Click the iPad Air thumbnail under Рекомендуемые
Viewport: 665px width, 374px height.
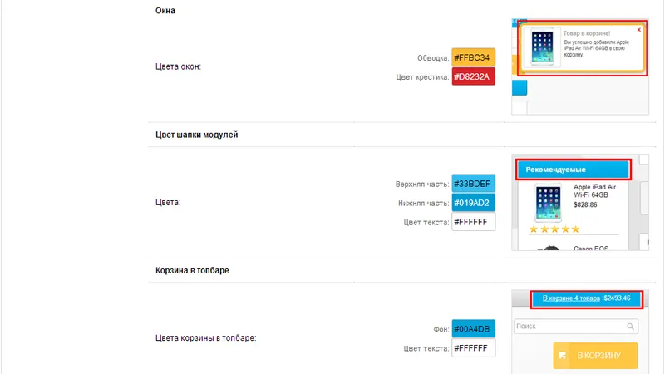coord(548,203)
